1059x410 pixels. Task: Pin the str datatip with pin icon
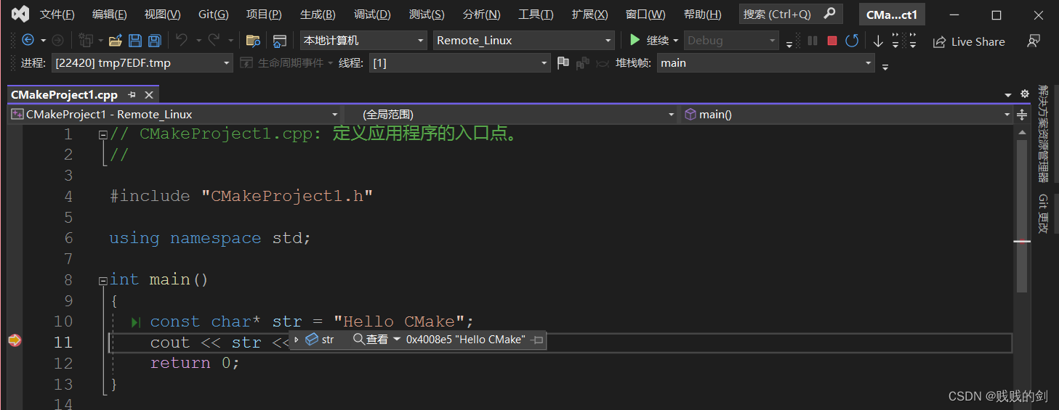pyautogui.click(x=538, y=340)
